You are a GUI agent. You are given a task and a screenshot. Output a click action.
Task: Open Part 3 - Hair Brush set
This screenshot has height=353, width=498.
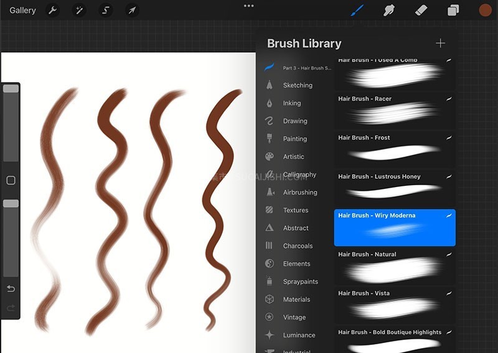pyautogui.click(x=298, y=68)
